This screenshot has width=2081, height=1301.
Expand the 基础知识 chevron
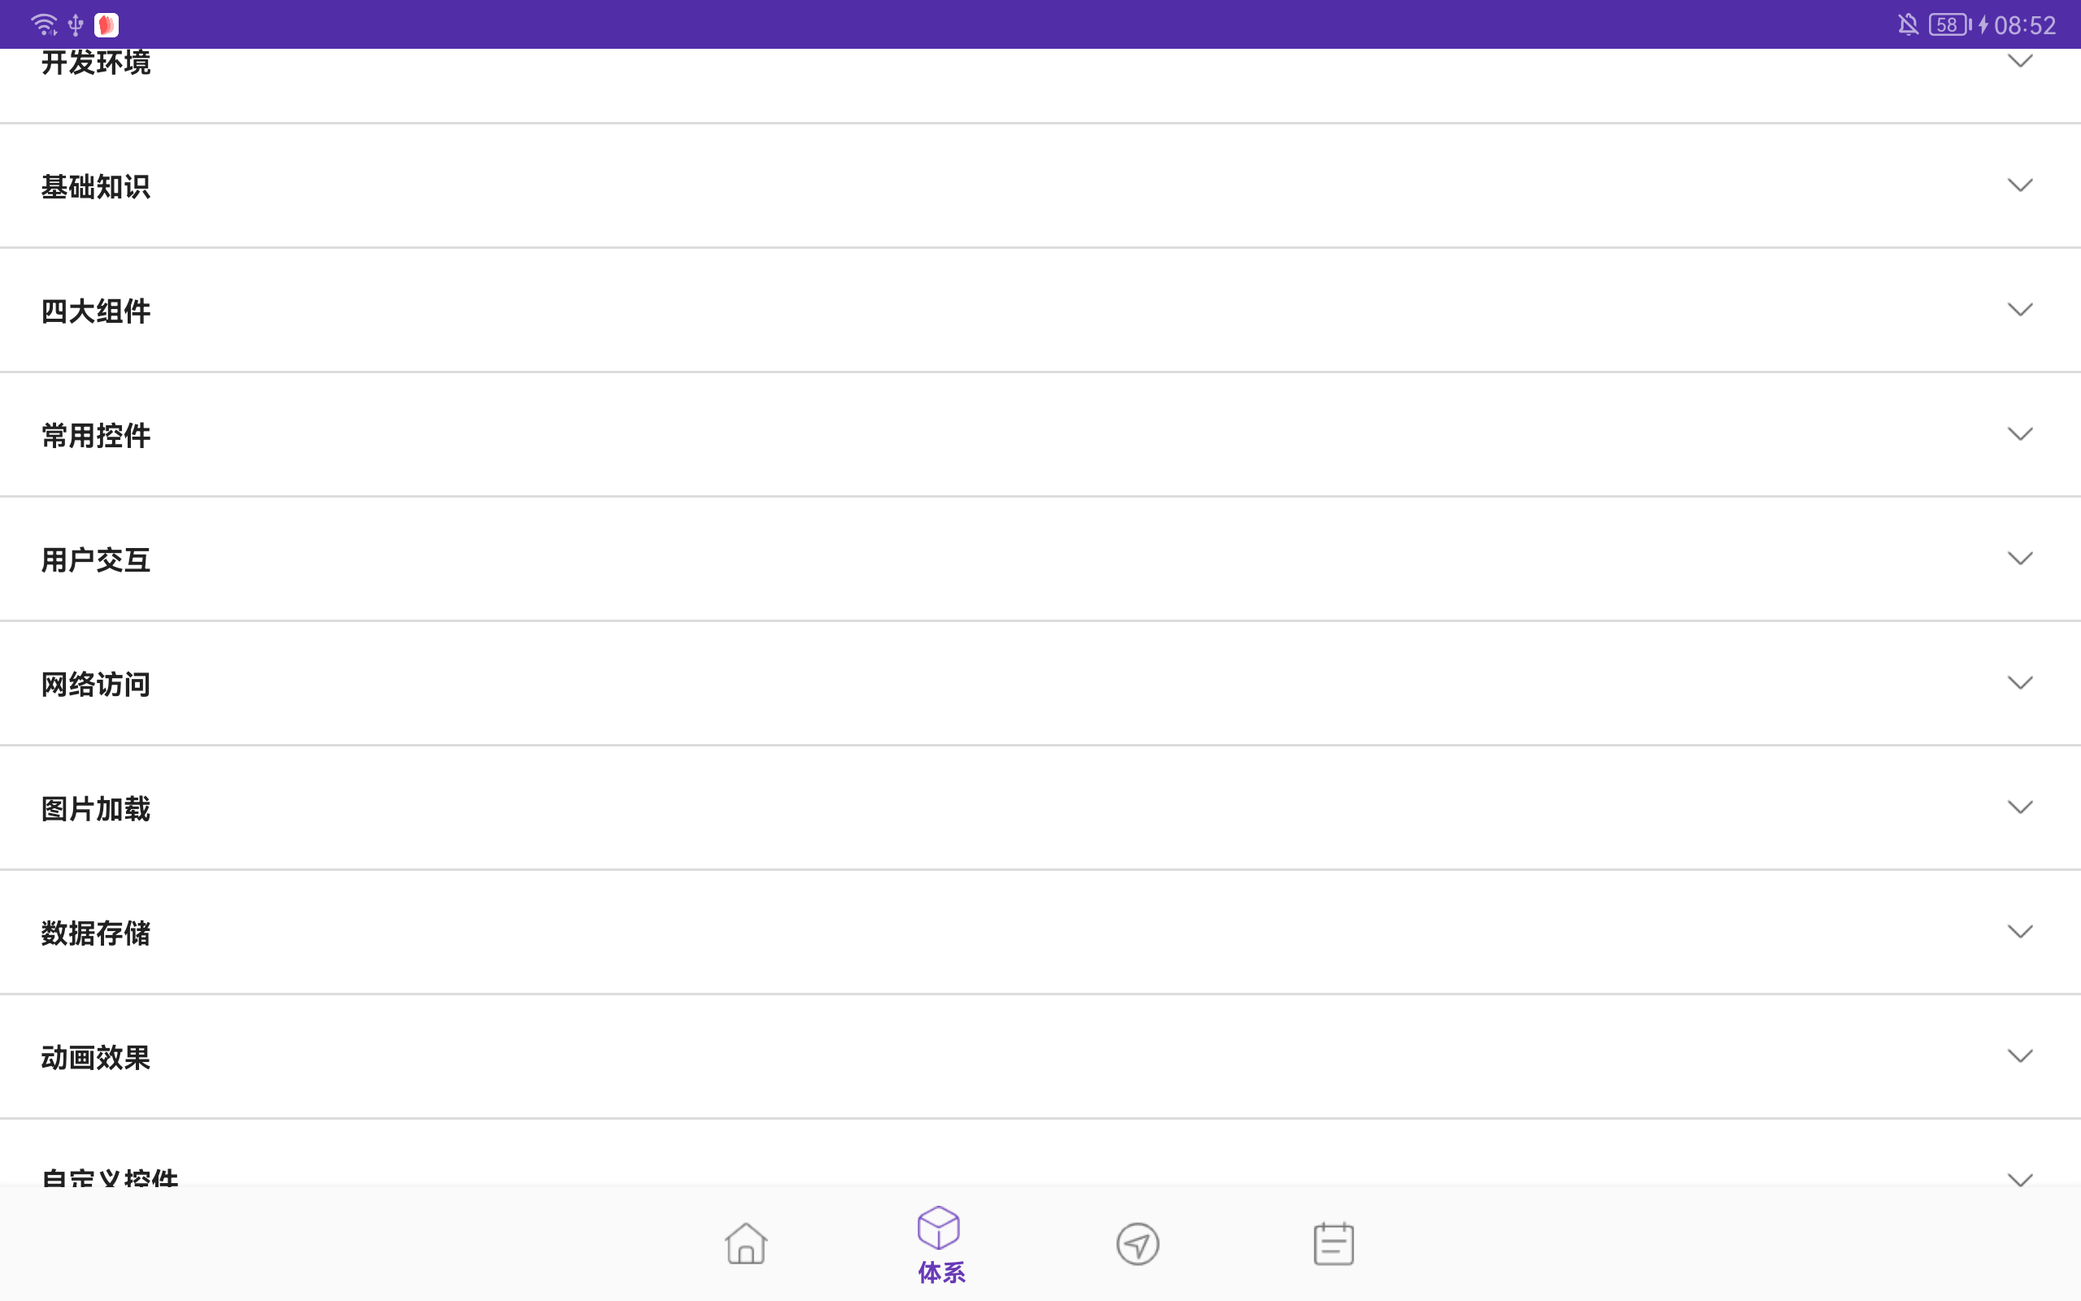coord(2020,185)
